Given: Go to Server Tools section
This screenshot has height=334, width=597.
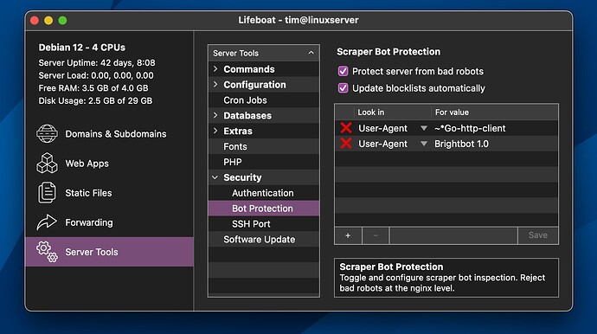Looking at the screenshot, I should [109, 252].
